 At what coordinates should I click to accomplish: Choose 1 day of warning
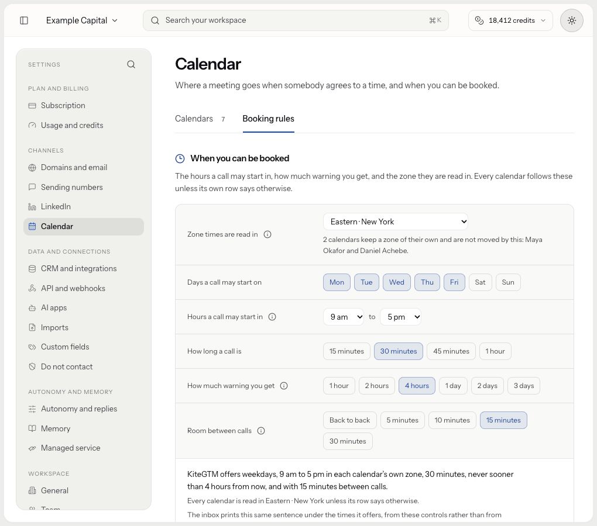point(453,386)
